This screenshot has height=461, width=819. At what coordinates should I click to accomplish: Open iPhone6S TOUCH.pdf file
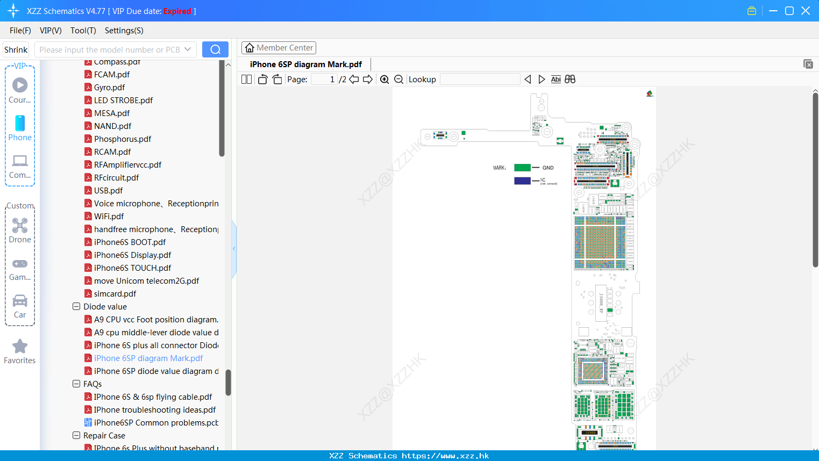[x=133, y=268]
